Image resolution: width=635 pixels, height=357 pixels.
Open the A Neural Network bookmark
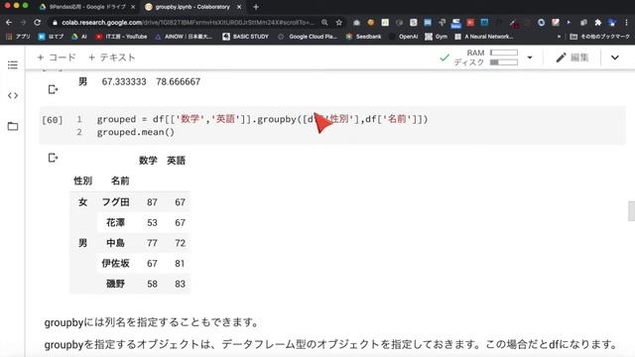[484, 37]
